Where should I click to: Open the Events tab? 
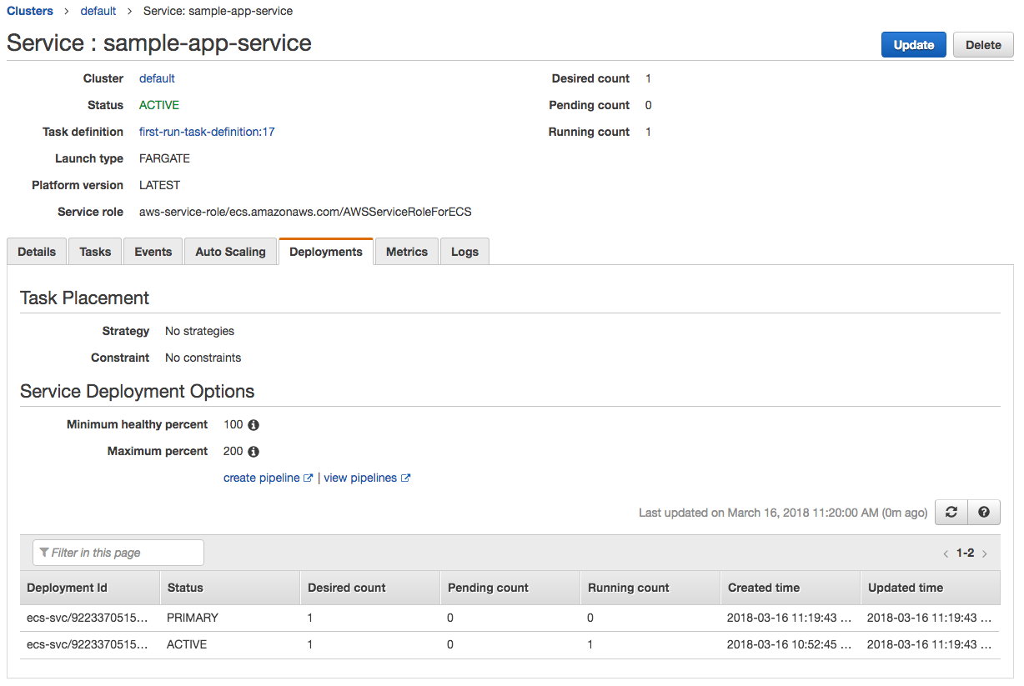pos(153,252)
